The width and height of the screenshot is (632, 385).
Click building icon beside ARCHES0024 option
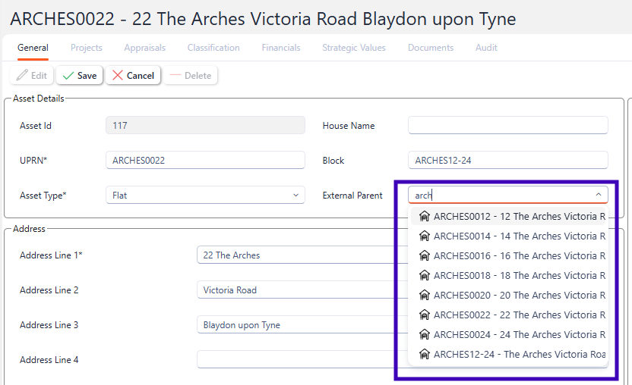coord(425,335)
